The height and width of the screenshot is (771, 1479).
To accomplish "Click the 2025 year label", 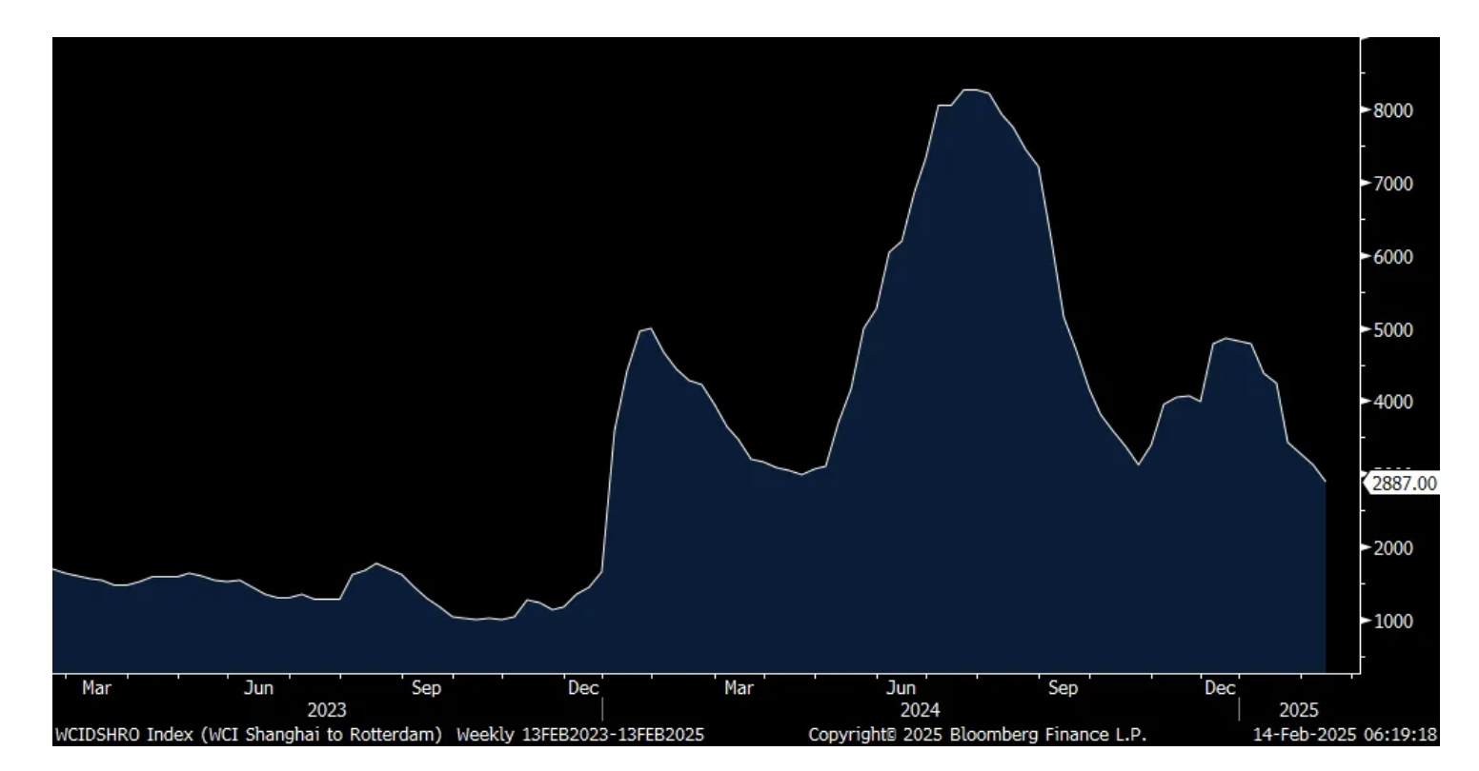I will (x=1298, y=710).
